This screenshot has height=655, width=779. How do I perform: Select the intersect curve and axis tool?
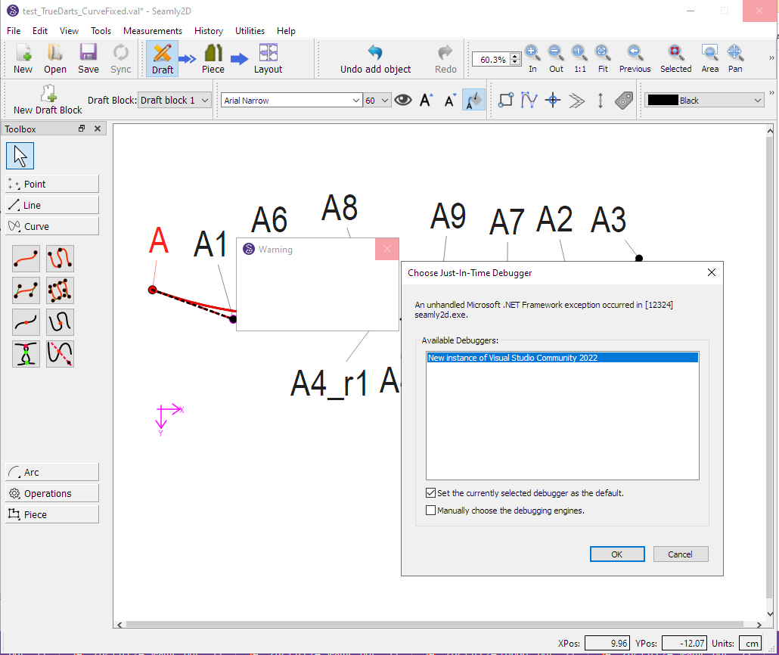pos(60,353)
